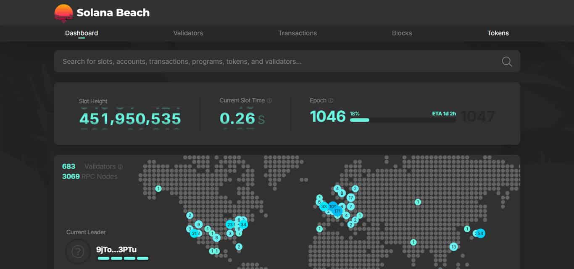Focus the search field for slots and accounts
The image size is (574, 269).
287,61
